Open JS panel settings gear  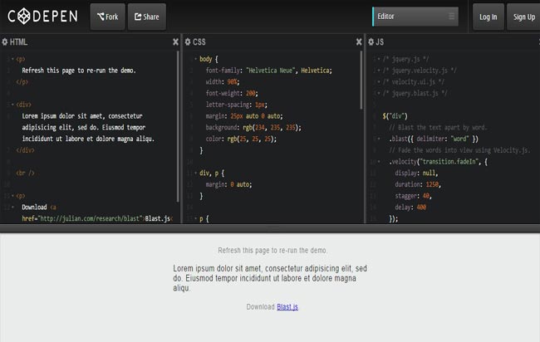[x=371, y=42]
